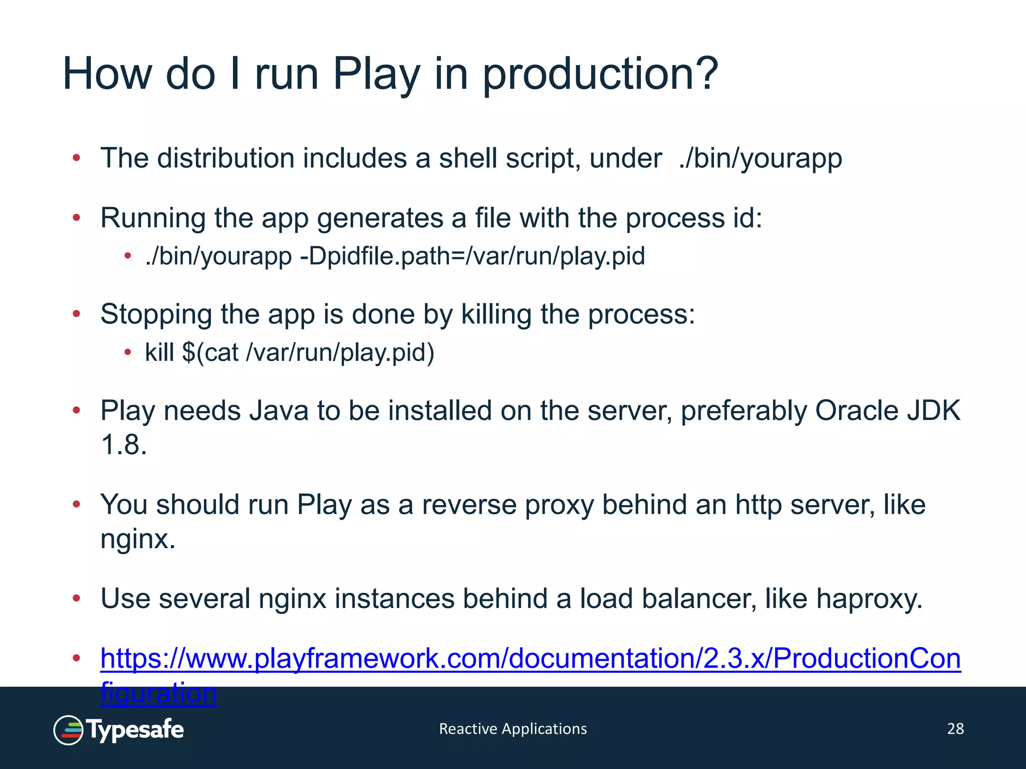Click the wrapped 'figuration' link text

tap(158, 693)
